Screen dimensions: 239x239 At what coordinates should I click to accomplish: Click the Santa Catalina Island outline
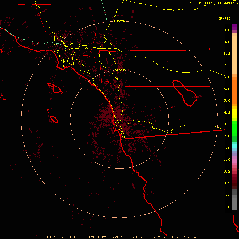(x=55, y=88)
